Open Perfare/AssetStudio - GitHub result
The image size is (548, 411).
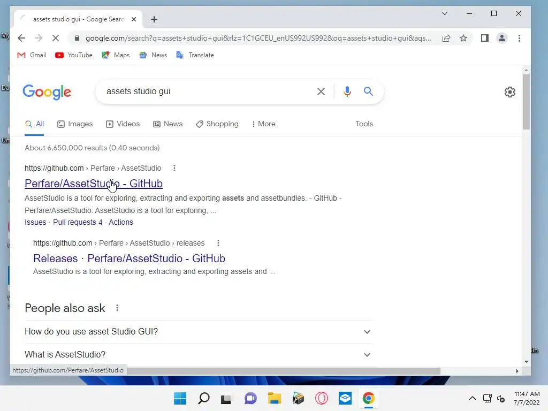[x=93, y=184]
